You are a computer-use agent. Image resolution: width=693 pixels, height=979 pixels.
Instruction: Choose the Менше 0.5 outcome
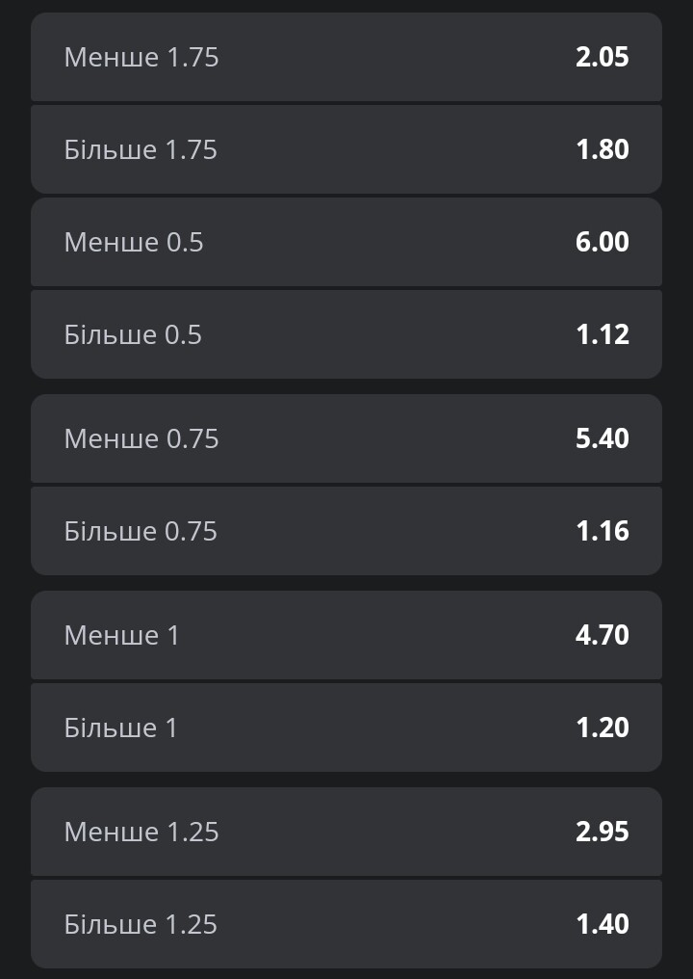[346, 242]
